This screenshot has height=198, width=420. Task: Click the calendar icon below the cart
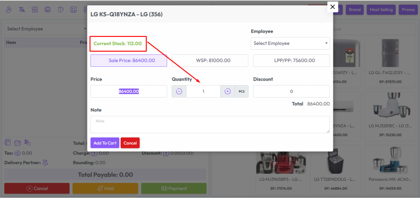(x=17, y=143)
